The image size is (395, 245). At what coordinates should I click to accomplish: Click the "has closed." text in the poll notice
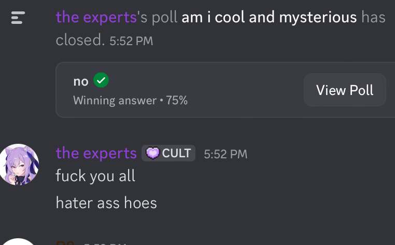click(x=81, y=40)
